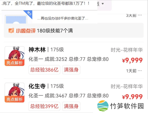This screenshot has height=113, width=148.
Task: Open the forum post user avatar image
Action: coord(16,19)
